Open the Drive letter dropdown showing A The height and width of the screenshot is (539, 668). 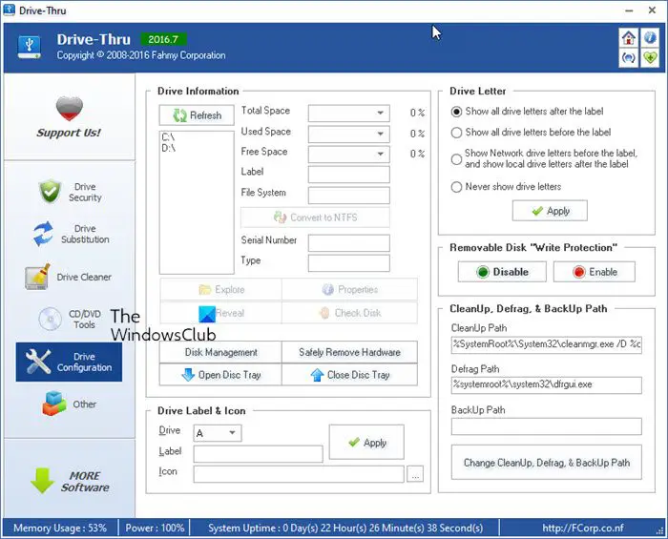point(218,433)
